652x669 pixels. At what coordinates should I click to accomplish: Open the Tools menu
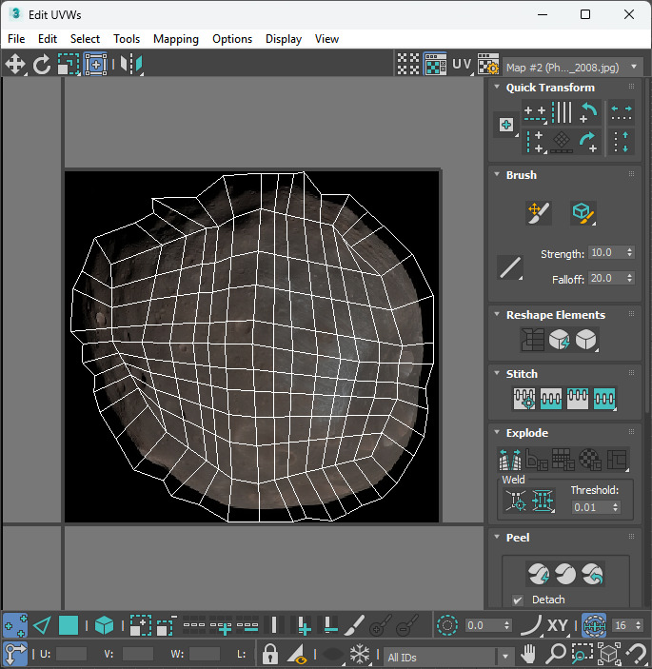click(127, 39)
